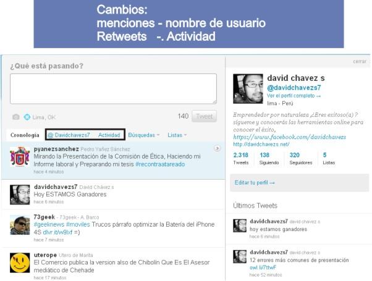Click the 2.318 Tweets count
Screen dimensions: 372x281
[241, 158]
